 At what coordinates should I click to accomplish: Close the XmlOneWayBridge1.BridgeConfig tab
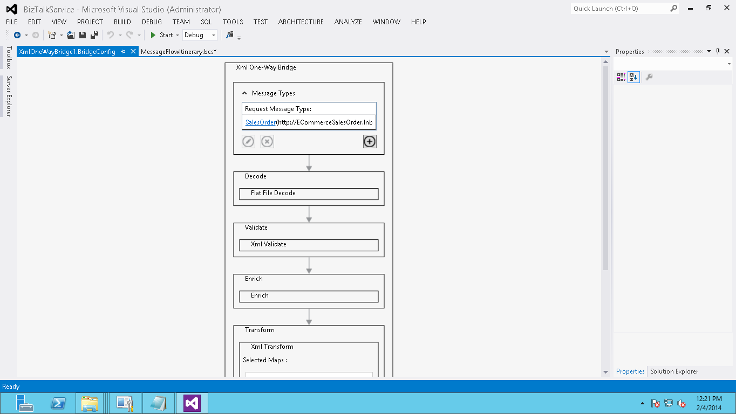point(133,52)
